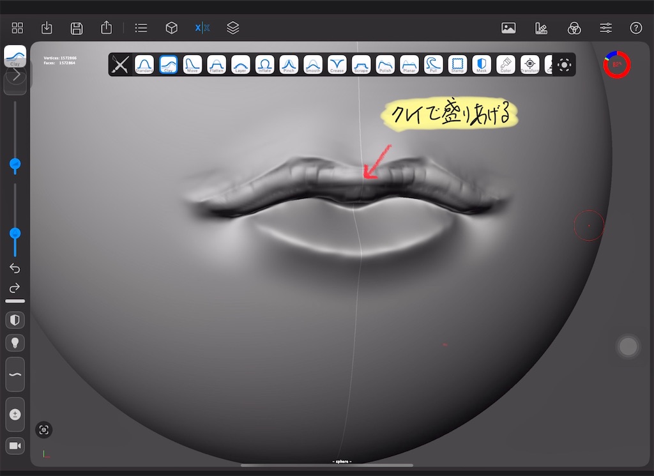Select the Polish brush
654x476 pixels.
tap(385, 65)
